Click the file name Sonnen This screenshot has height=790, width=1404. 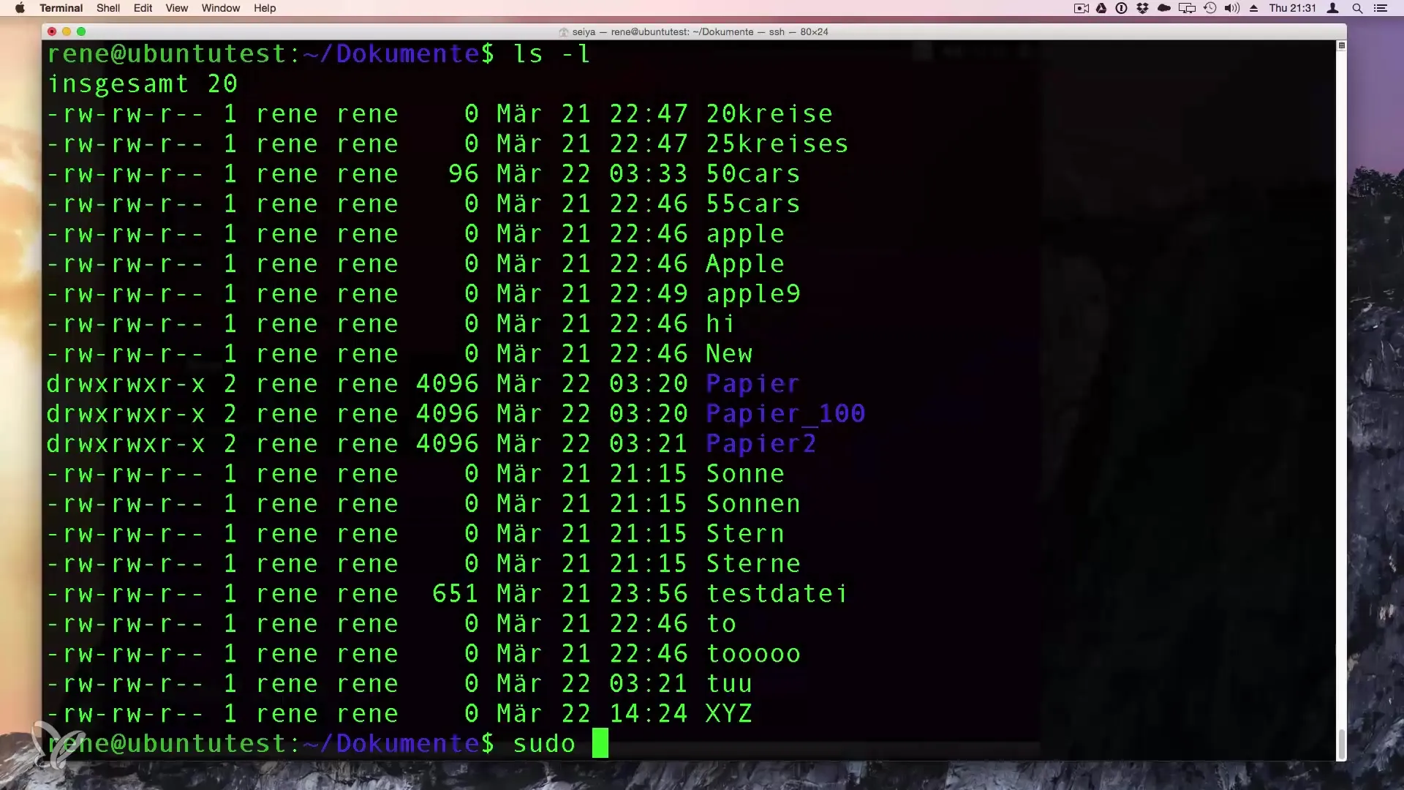tap(753, 504)
